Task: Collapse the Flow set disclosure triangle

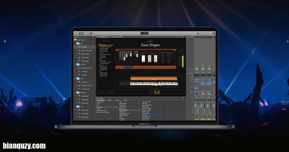Action: 76,107
